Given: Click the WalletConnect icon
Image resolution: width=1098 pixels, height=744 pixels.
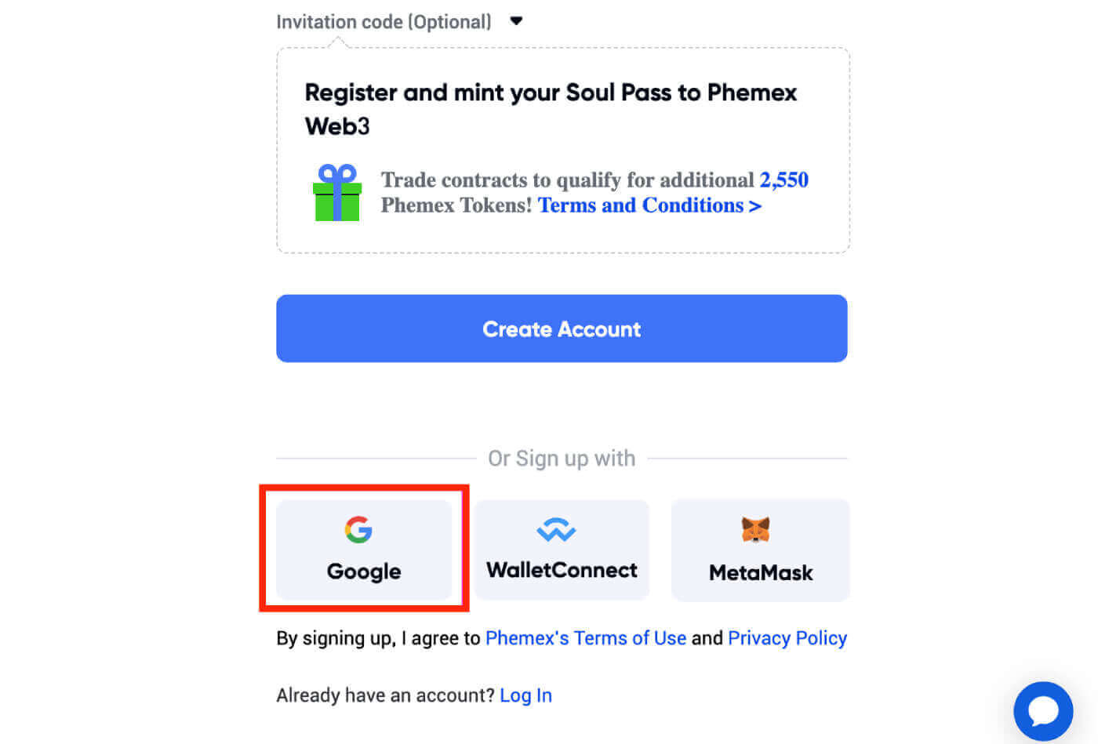Looking at the screenshot, I should pos(556,529).
